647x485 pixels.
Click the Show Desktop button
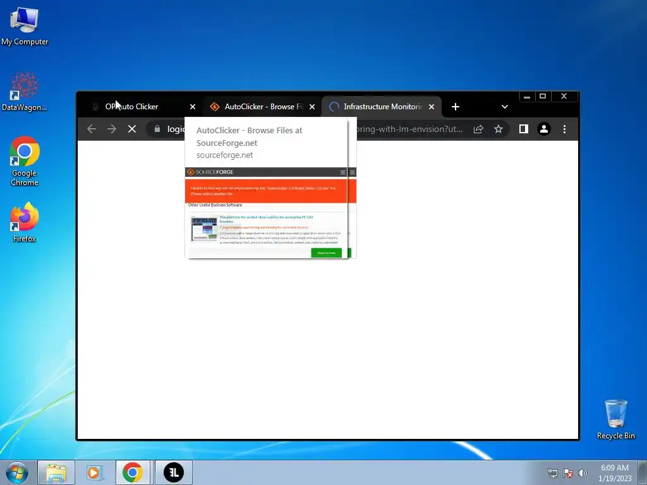(643, 472)
